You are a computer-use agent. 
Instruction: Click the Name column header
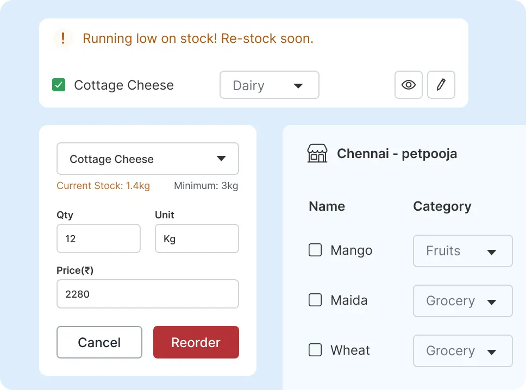pyautogui.click(x=327, y=206)
